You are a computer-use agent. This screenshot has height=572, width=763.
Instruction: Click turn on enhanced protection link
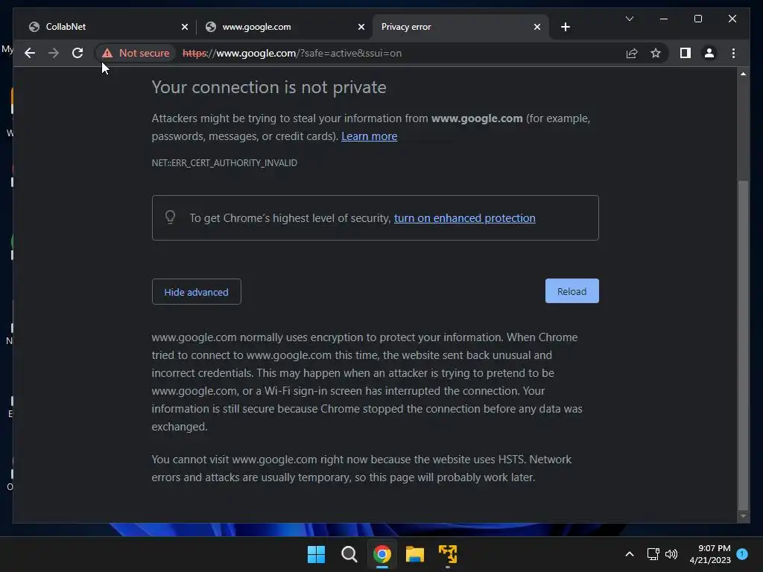tap(465, 218)
